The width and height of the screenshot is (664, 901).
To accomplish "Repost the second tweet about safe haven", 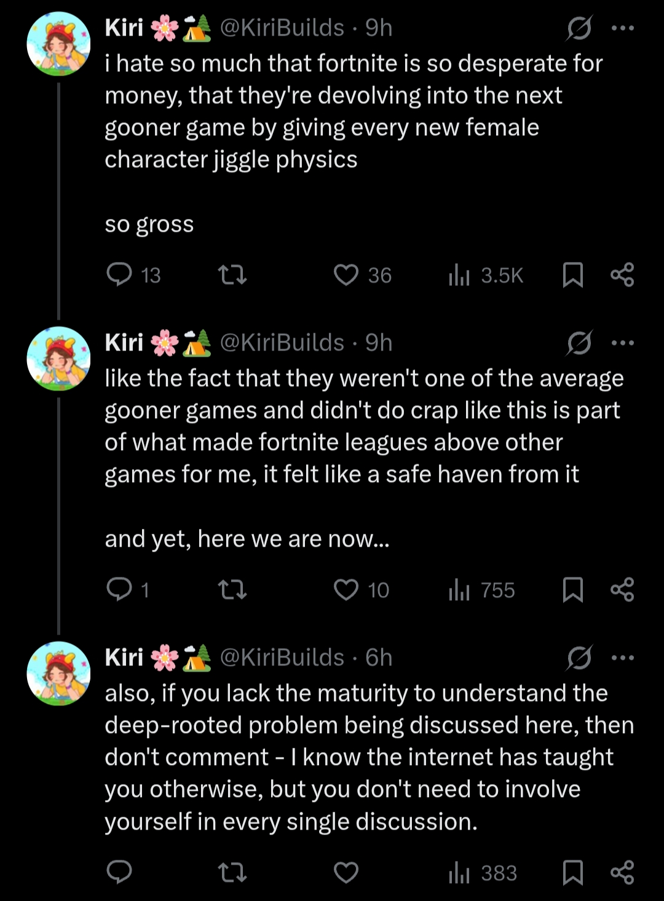I will click(x=233, y=590).
